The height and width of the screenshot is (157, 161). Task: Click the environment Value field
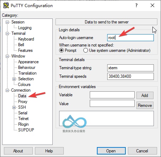[112, 103]
